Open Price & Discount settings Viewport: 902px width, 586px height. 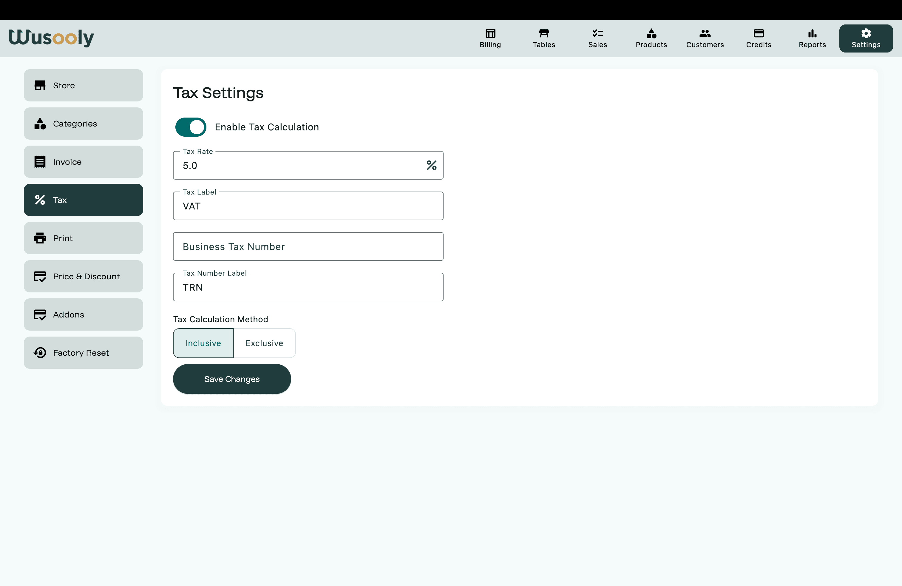coord(84,276)
